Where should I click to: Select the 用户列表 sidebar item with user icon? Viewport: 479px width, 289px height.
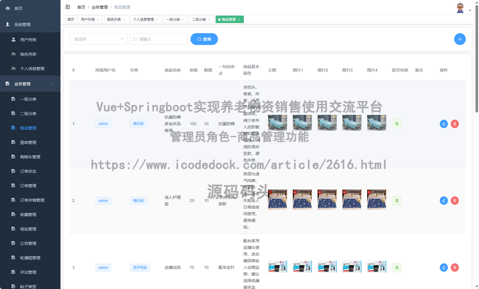click(28, 40)
